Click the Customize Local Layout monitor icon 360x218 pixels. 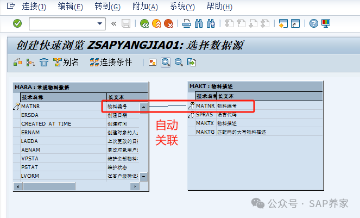pyautogui.click(x=326, y=23)
